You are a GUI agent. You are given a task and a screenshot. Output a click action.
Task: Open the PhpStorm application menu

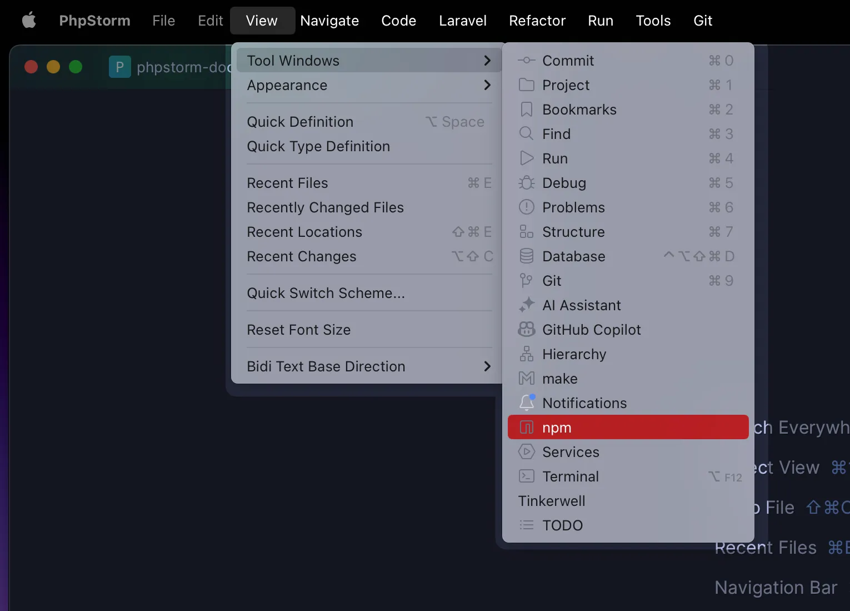[94, 21]
